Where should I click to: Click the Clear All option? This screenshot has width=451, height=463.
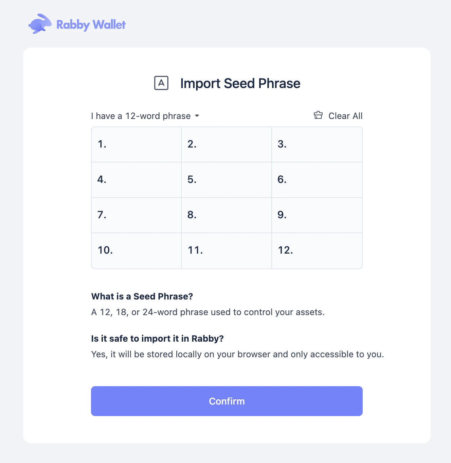pyautogui.click(x=345, y=116)
